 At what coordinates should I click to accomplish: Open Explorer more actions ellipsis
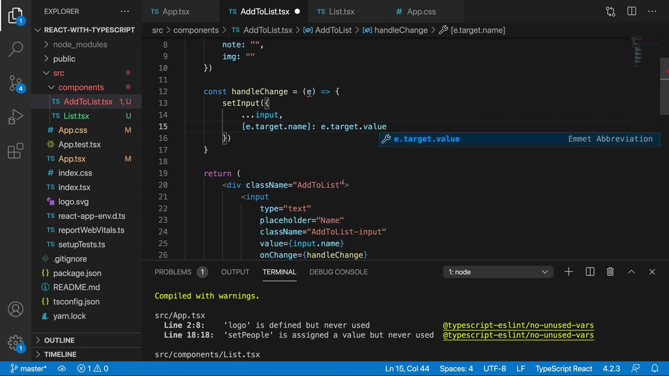(x=124, y=11)
